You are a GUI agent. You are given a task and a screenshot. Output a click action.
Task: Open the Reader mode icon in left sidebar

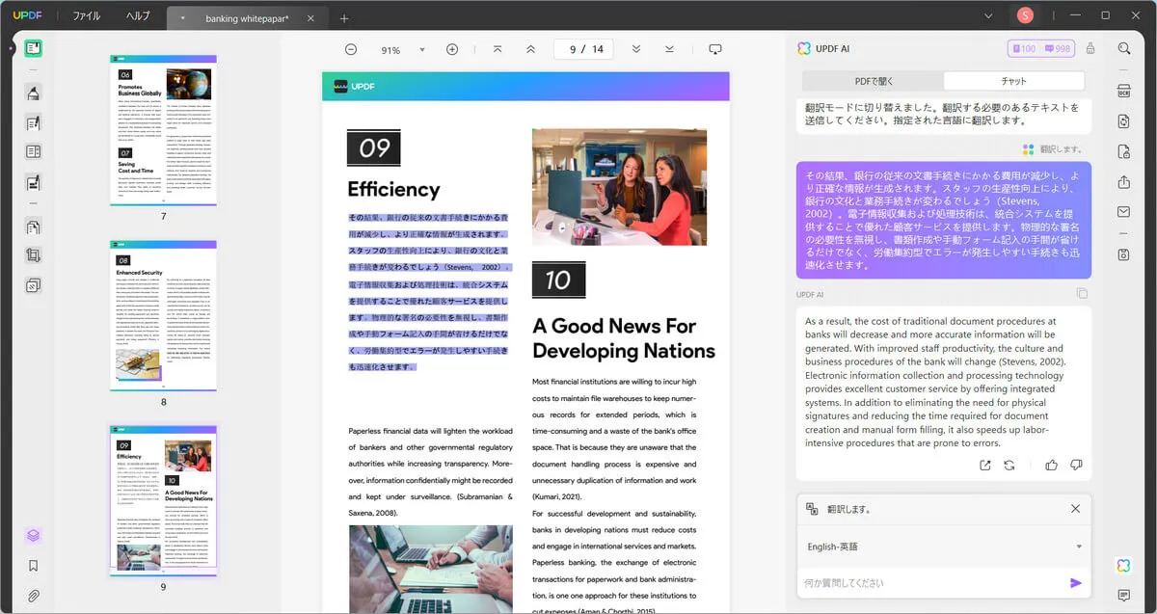34,48
